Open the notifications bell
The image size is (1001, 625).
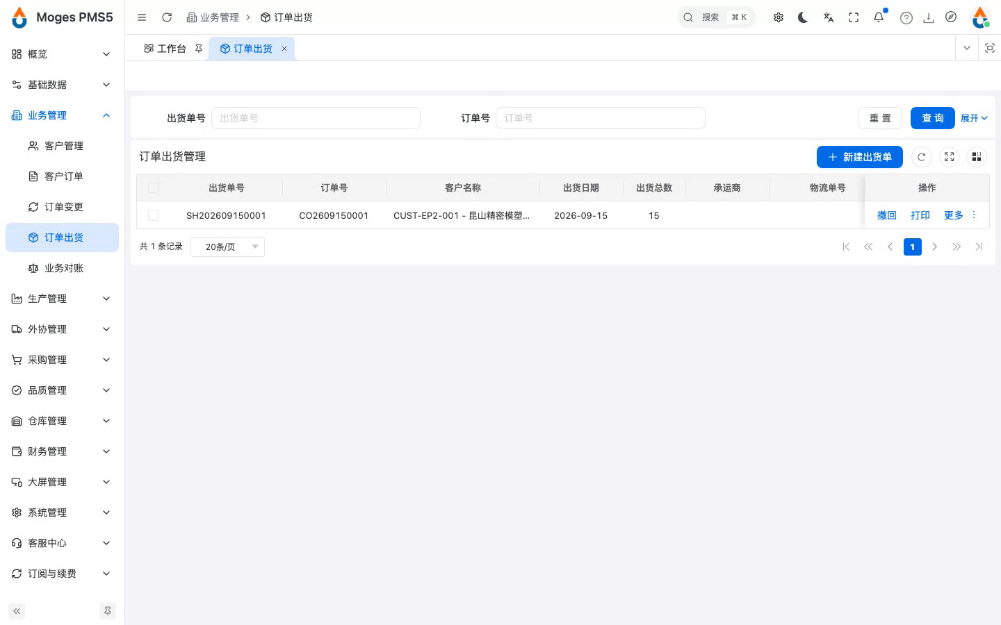click(879, 17)
